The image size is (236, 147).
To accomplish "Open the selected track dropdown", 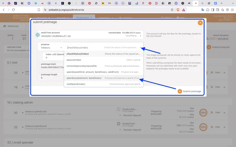I will (x=17, y=49).
